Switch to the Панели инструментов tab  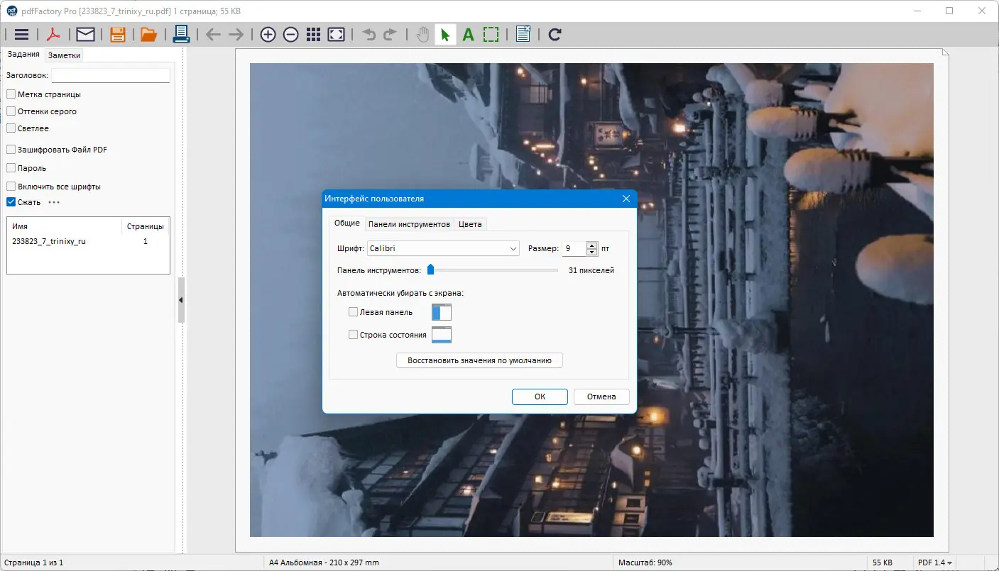tap(409, 224)
